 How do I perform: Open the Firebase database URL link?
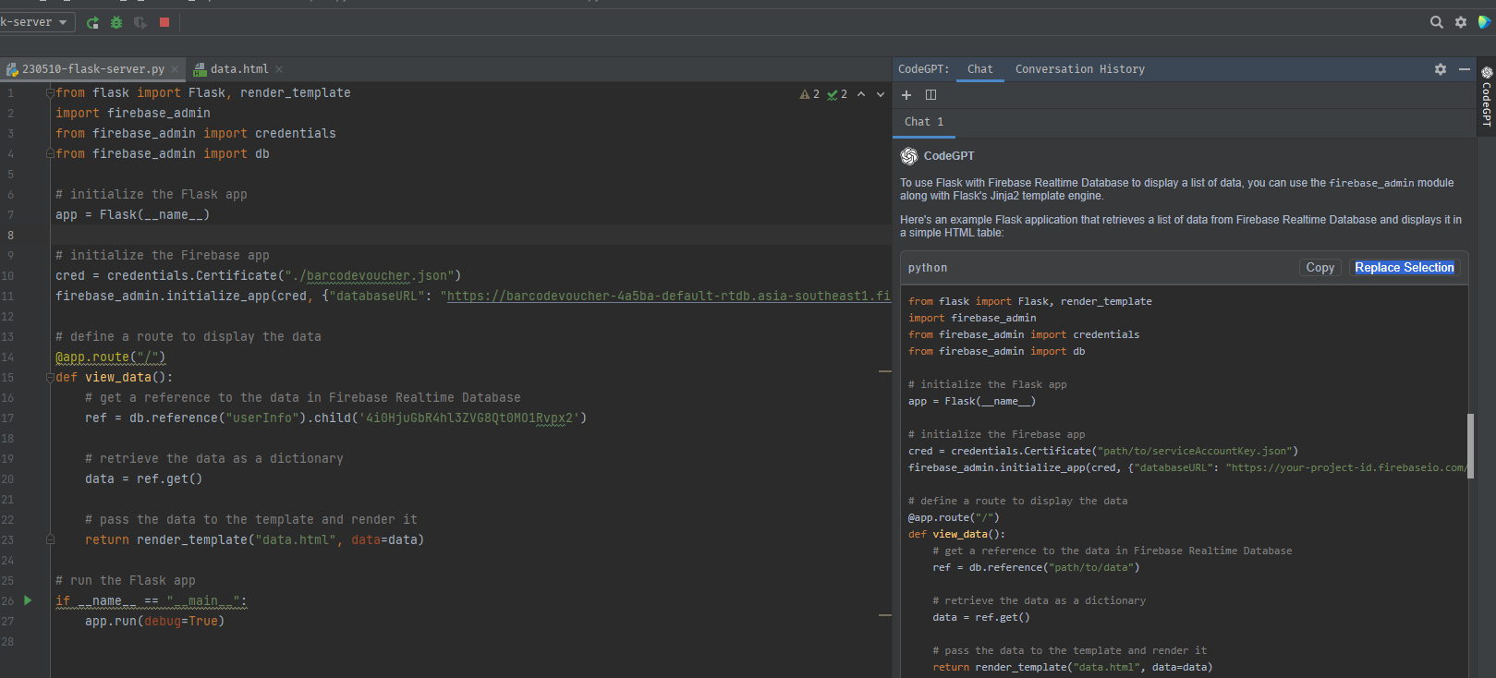[x=668, y=296]
